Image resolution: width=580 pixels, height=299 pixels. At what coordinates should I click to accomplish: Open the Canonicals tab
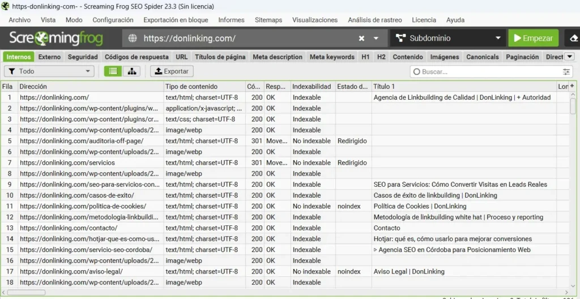[483, 57]
